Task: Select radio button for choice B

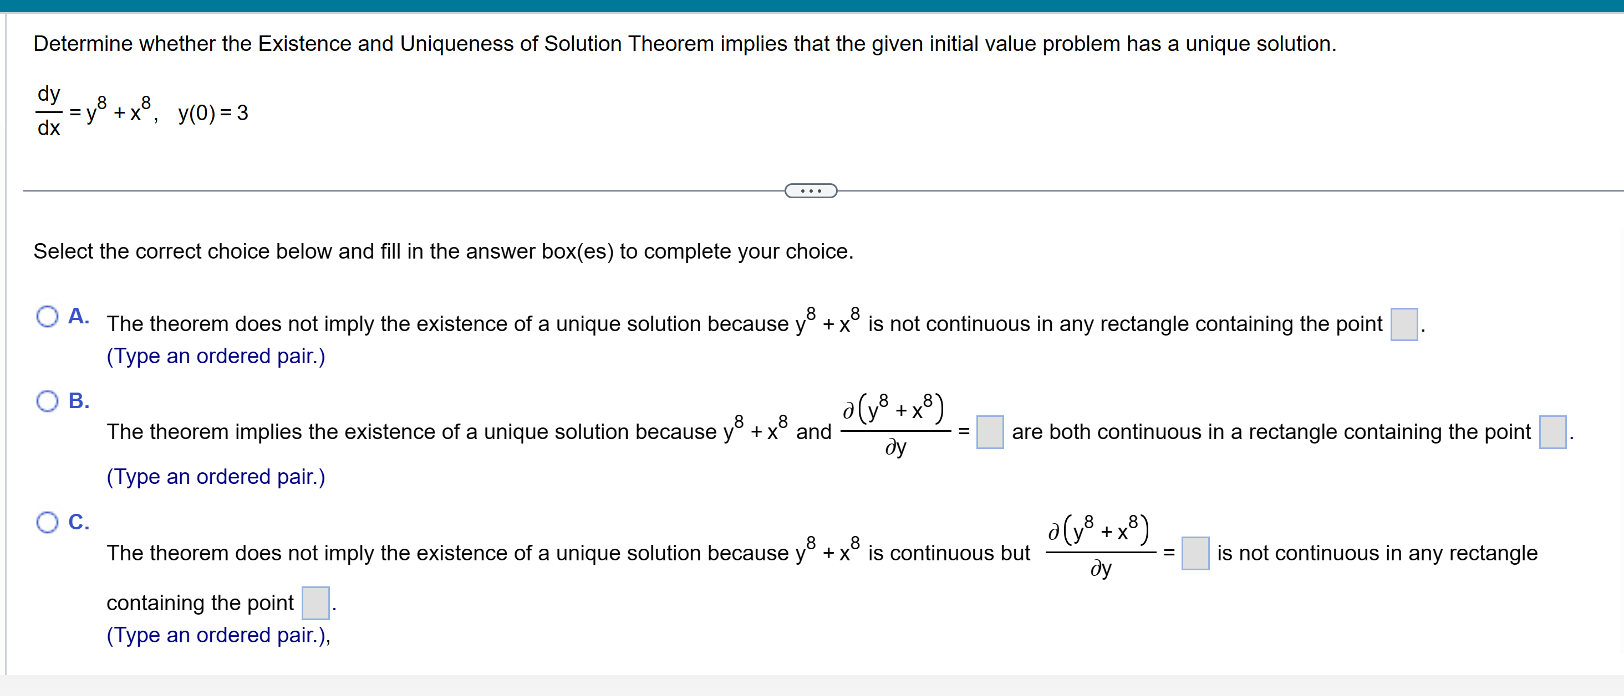Action: 47,401
